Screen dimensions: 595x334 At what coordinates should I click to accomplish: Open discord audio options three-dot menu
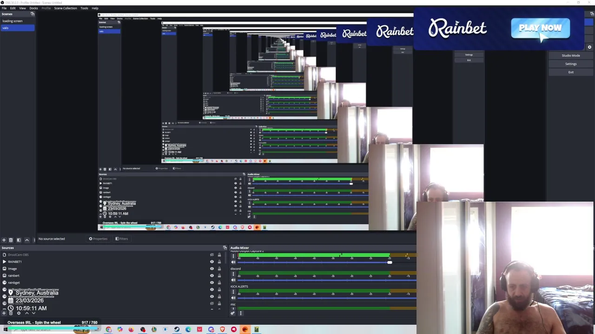(x=233, y=274)
